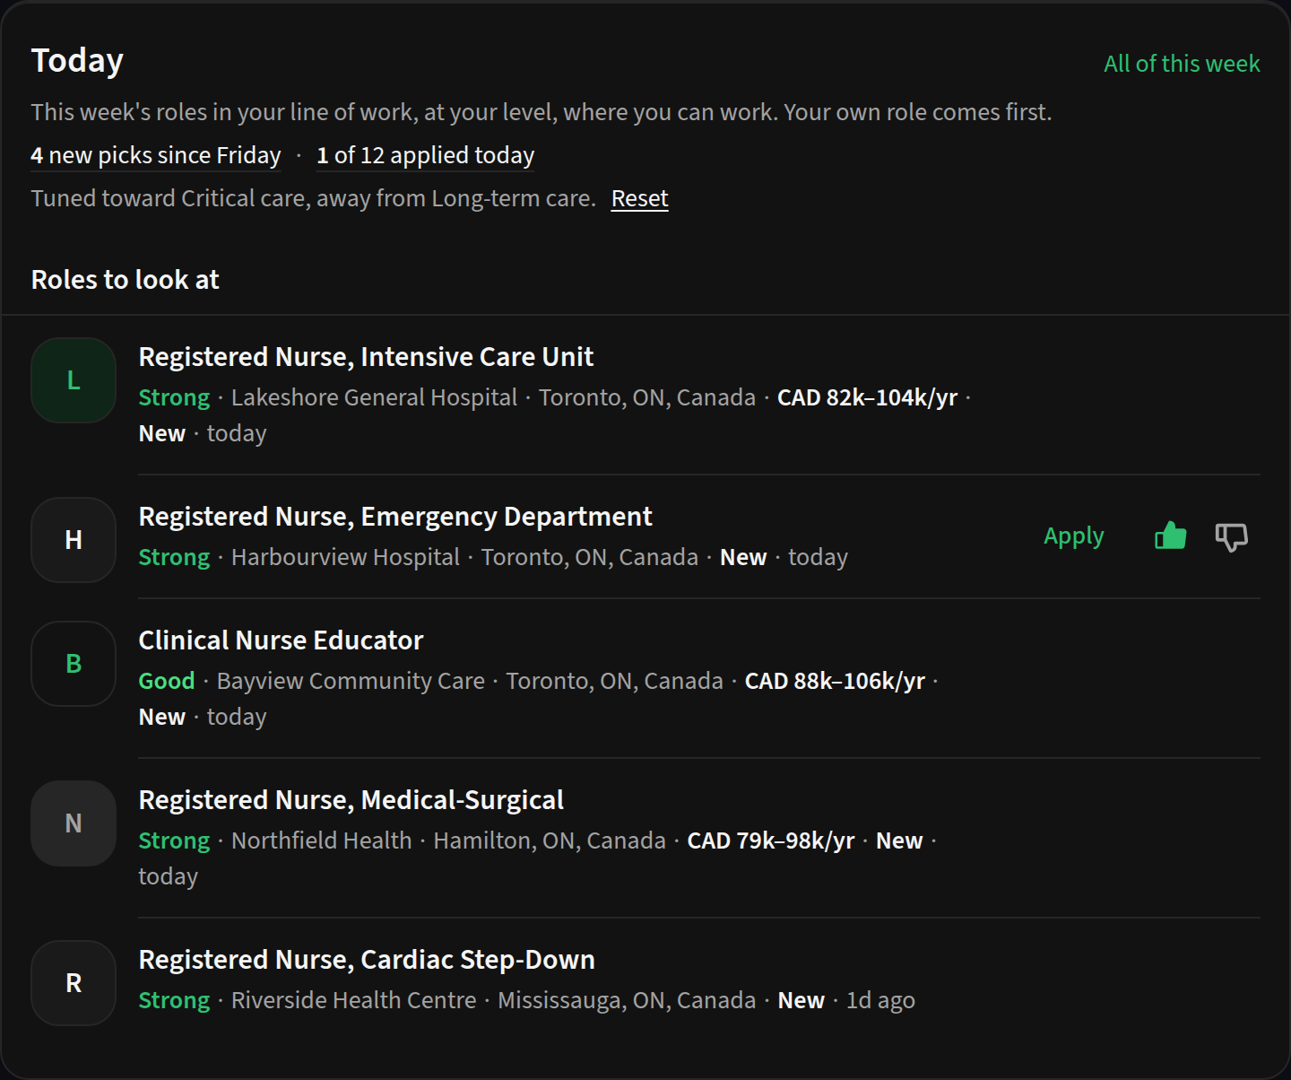This screenshot has width=1291, height=1080.
Task: Click the 'Roles to look at' heading
Action: 126,280
